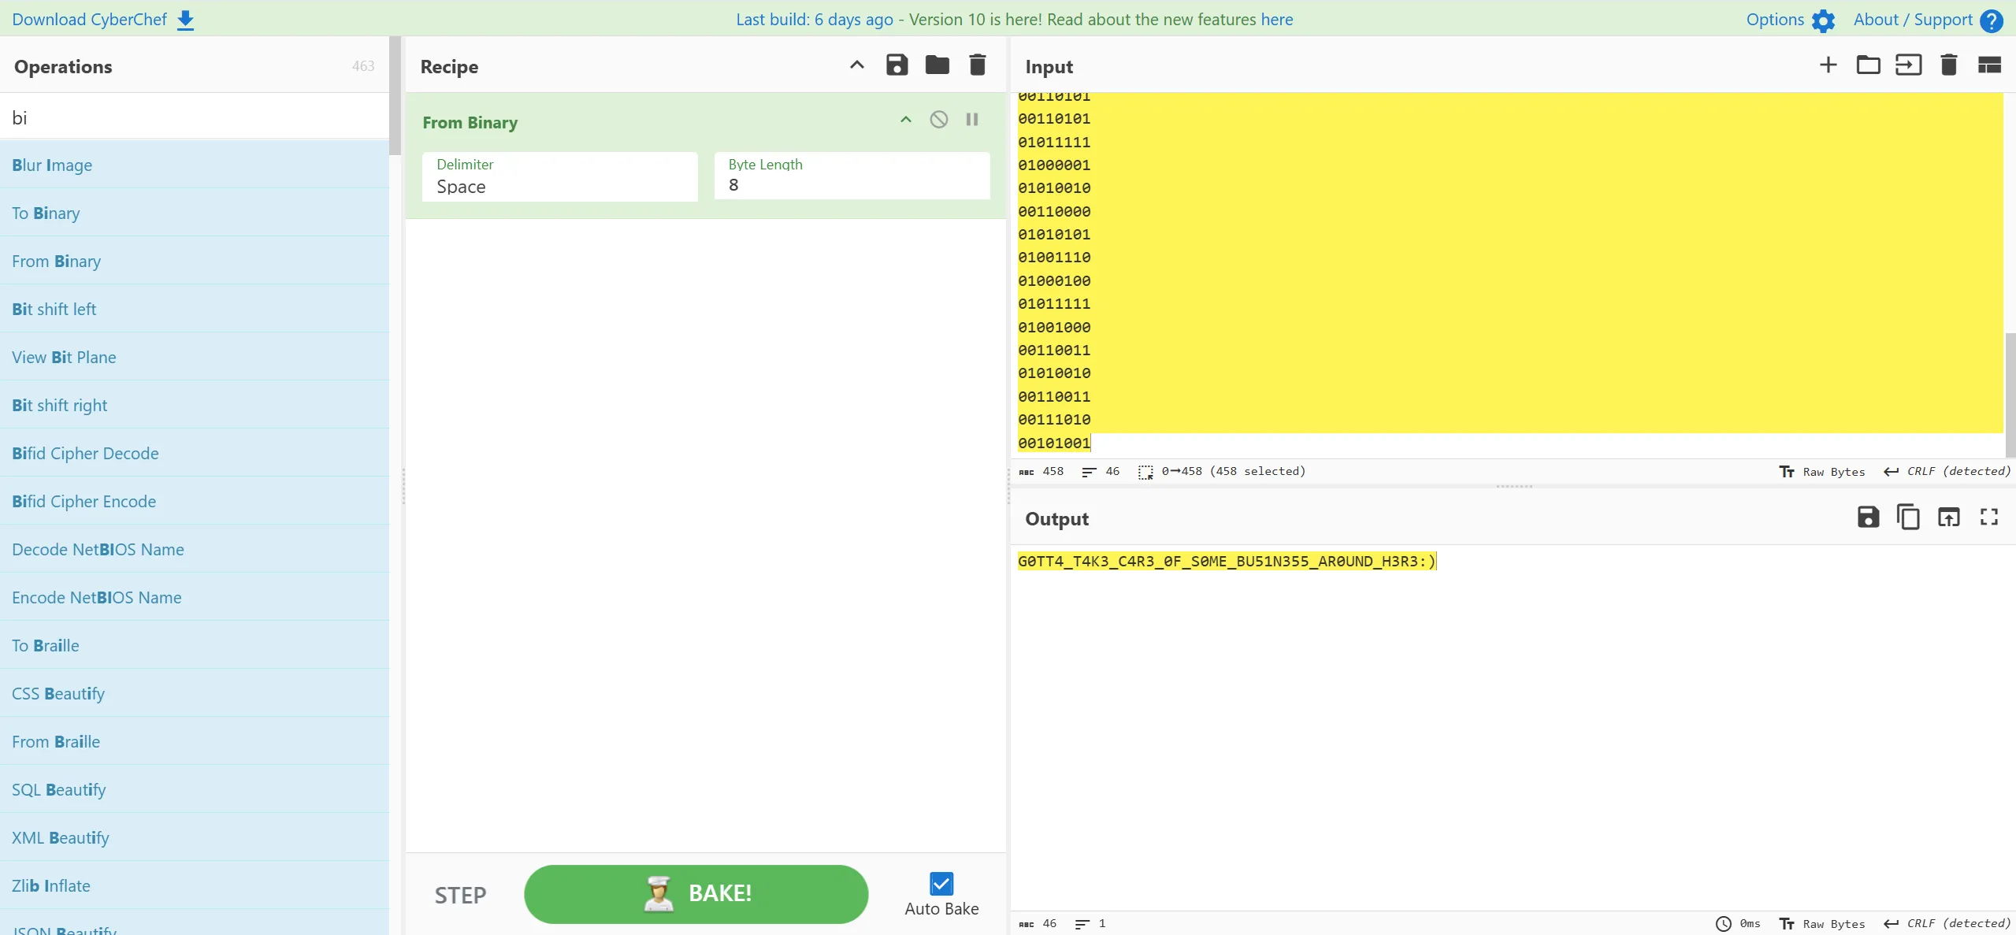Screen dimensions: 2016x935
Task: Toggle the Auto Bake checkbox
Action: coord(941,884)
